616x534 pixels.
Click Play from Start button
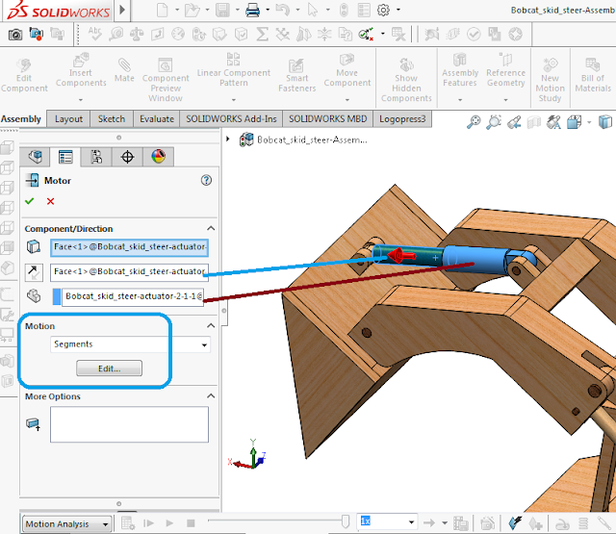click(148, 523)
